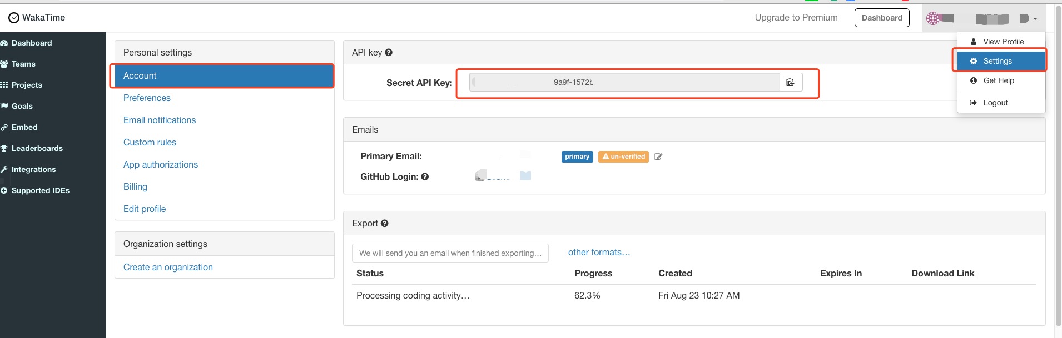This screenshot has width=1062, height=338.
Task: Open other formats export link
Action: [599, 253]
